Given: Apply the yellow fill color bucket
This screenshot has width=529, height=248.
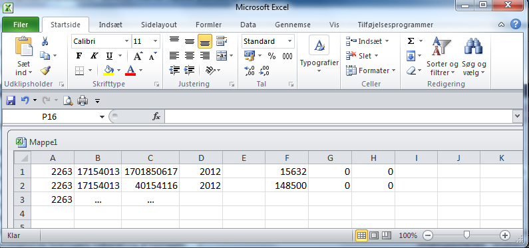Looking at the screenshot, I should pyautogui.click(x=108, y=70).
